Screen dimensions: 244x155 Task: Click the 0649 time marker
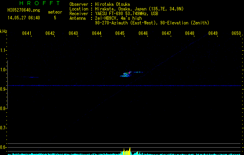click(213, 33)
